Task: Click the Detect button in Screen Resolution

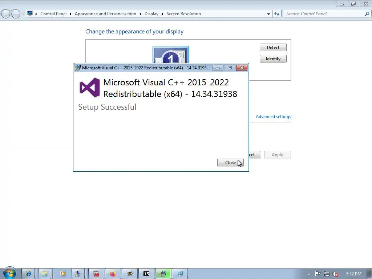Action: click(x=273, y=48)
